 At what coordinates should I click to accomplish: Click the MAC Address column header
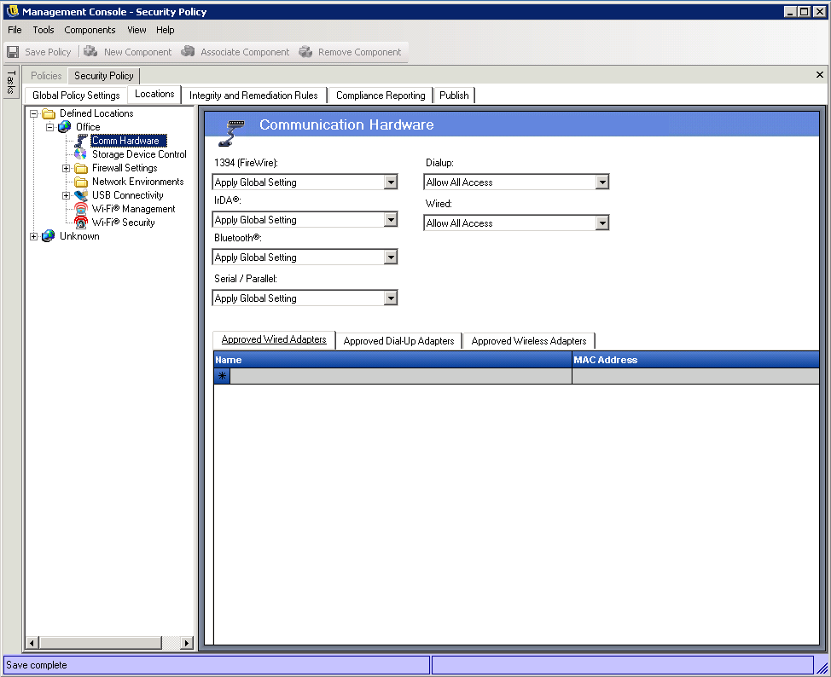tap(696, 360)
